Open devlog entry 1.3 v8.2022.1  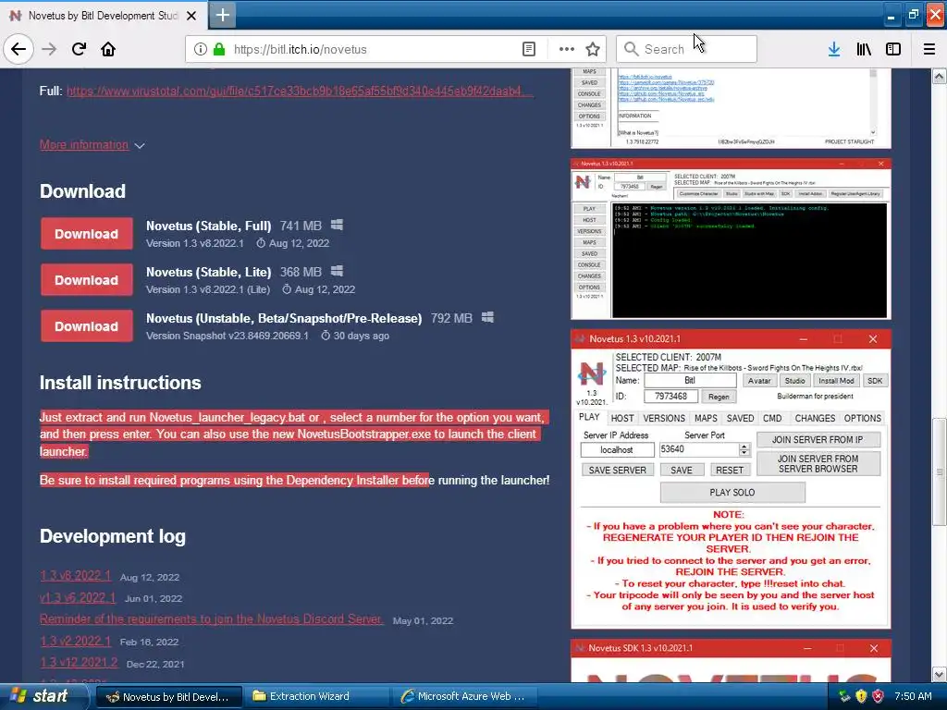tap(76, 575)
